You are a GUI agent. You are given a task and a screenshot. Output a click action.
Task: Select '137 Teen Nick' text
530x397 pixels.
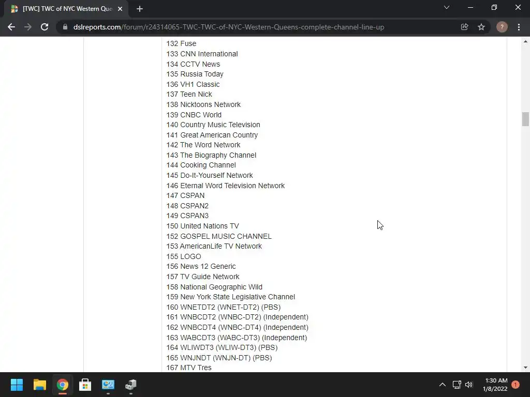(x=189, y=94)
